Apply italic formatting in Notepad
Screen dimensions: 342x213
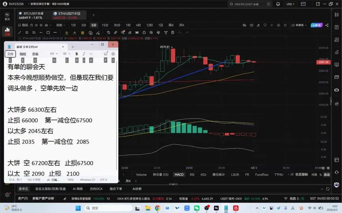(84, 54)
